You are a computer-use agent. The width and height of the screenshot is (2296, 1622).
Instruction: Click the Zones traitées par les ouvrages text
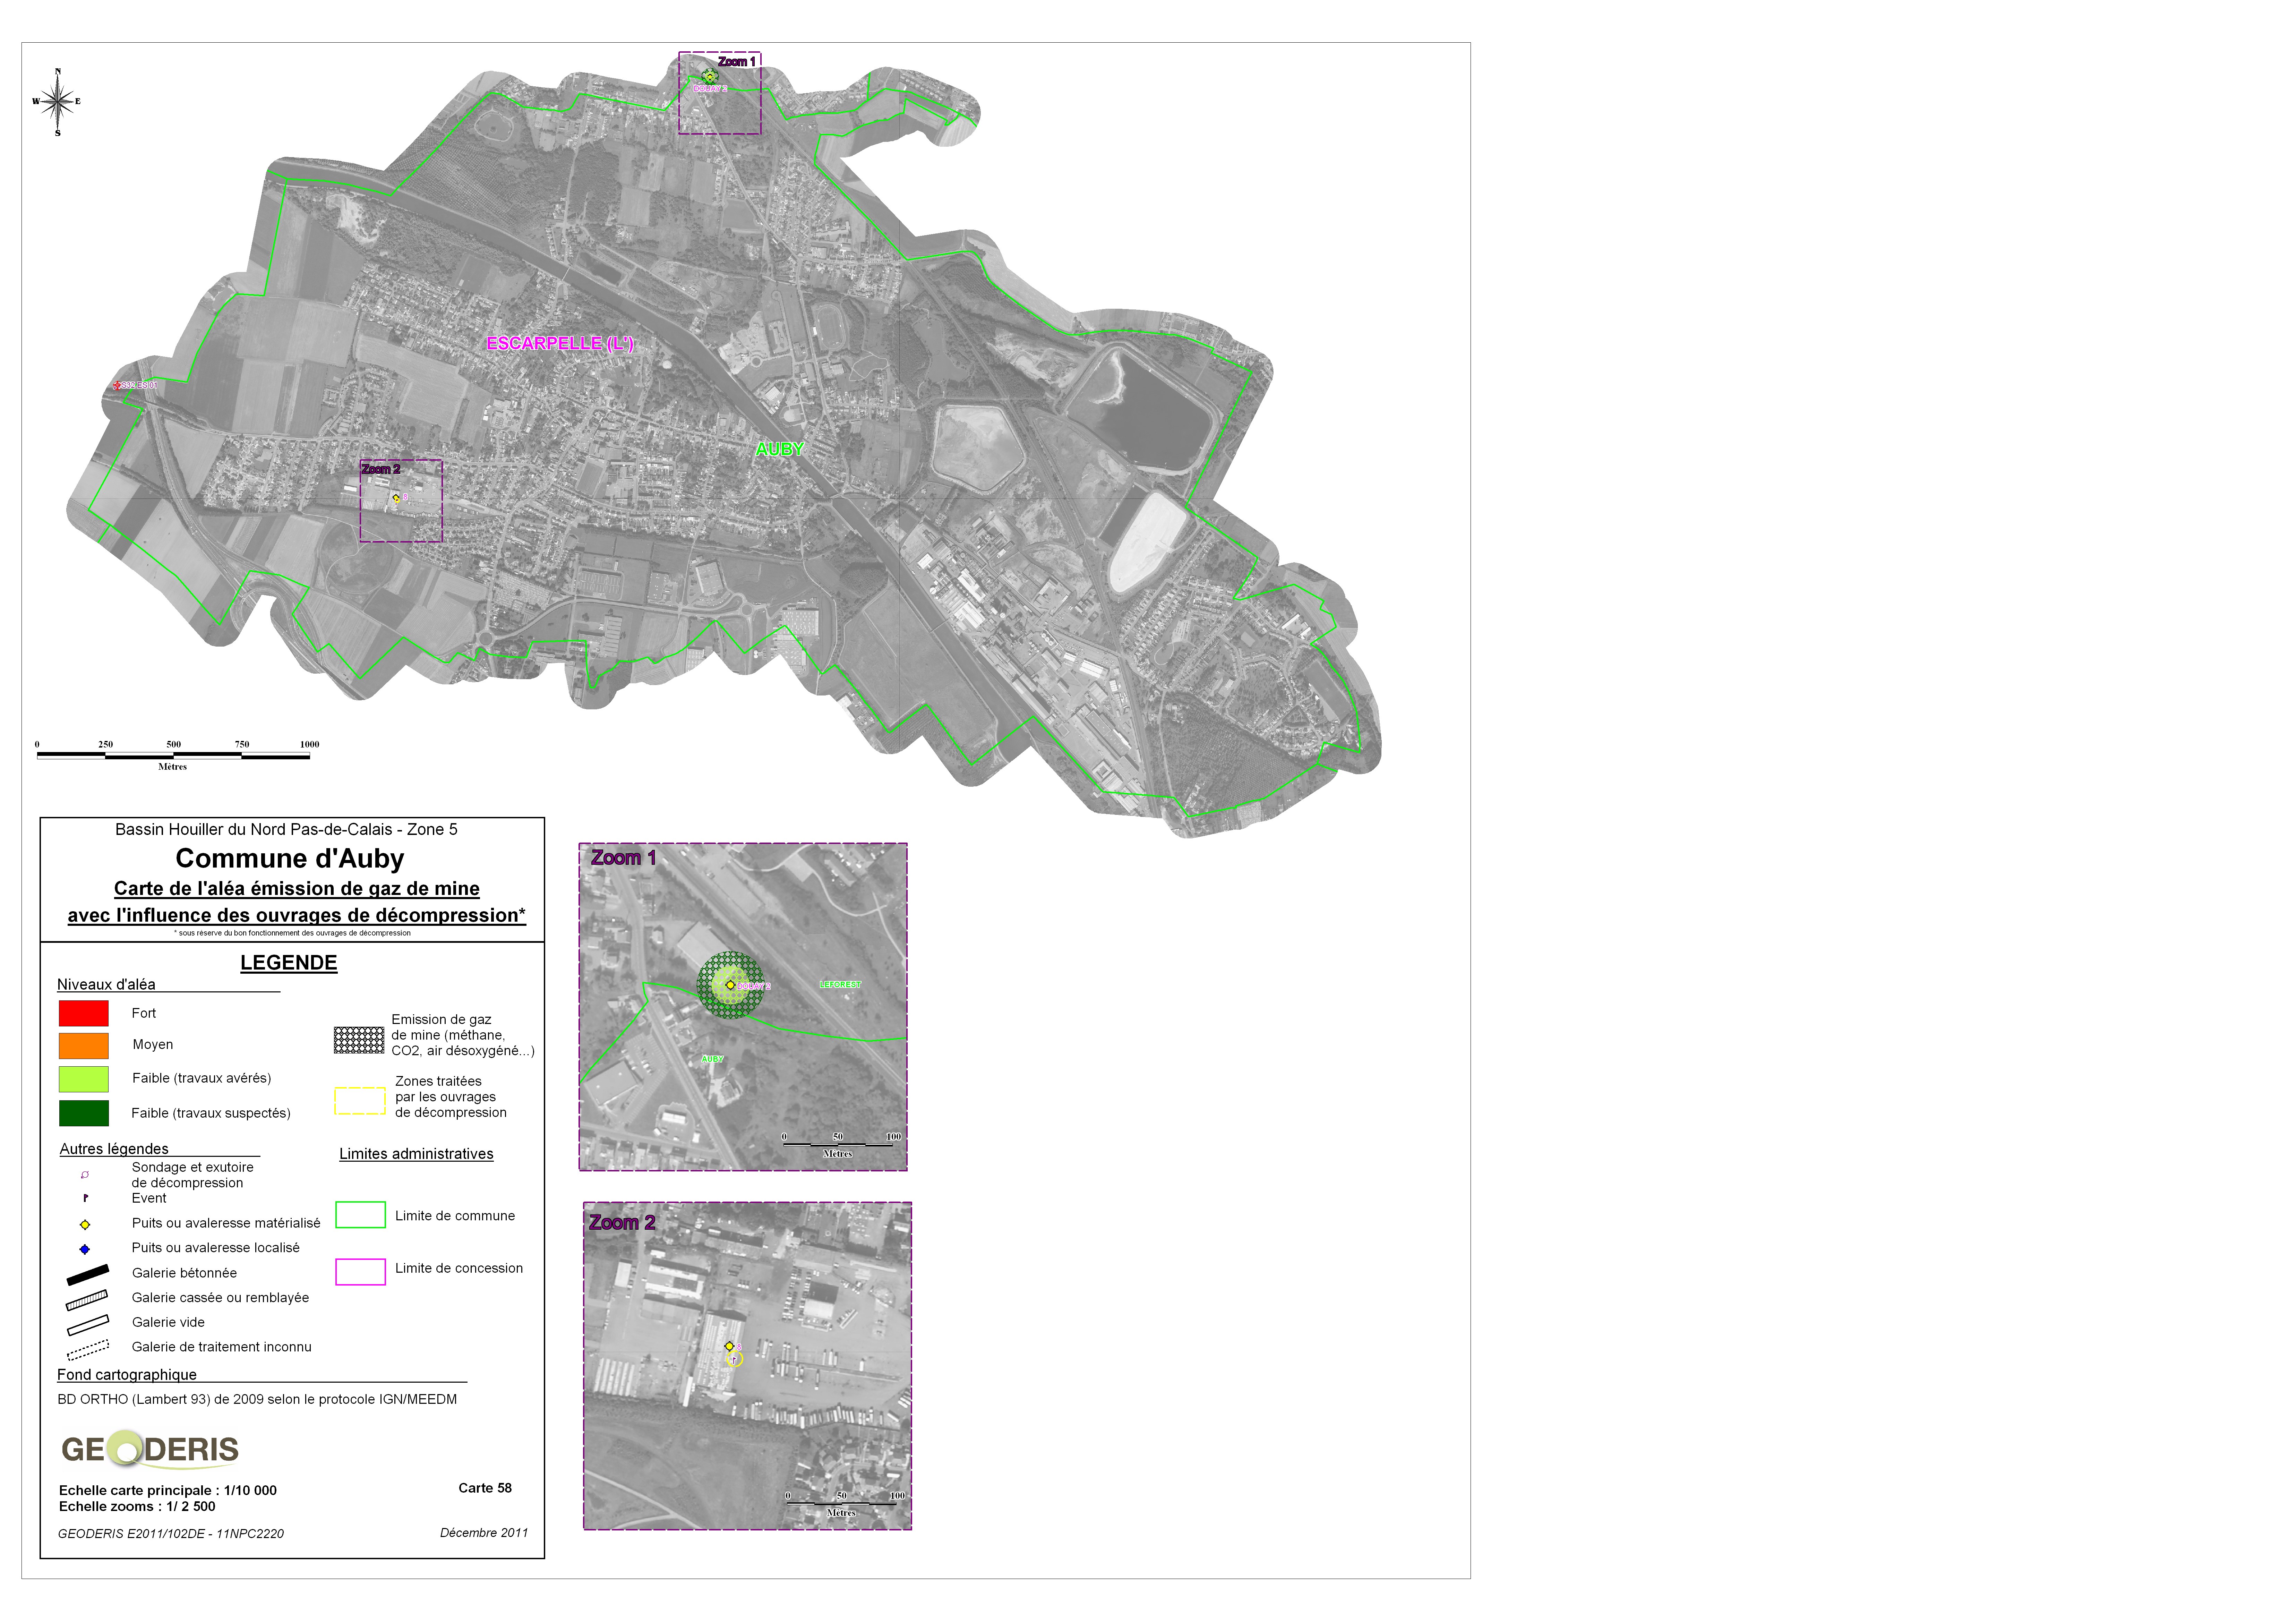tap(451, 1097)
